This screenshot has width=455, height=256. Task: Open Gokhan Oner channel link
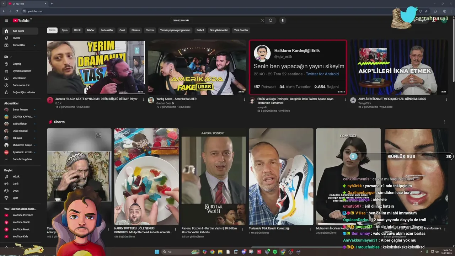point(164,103)
